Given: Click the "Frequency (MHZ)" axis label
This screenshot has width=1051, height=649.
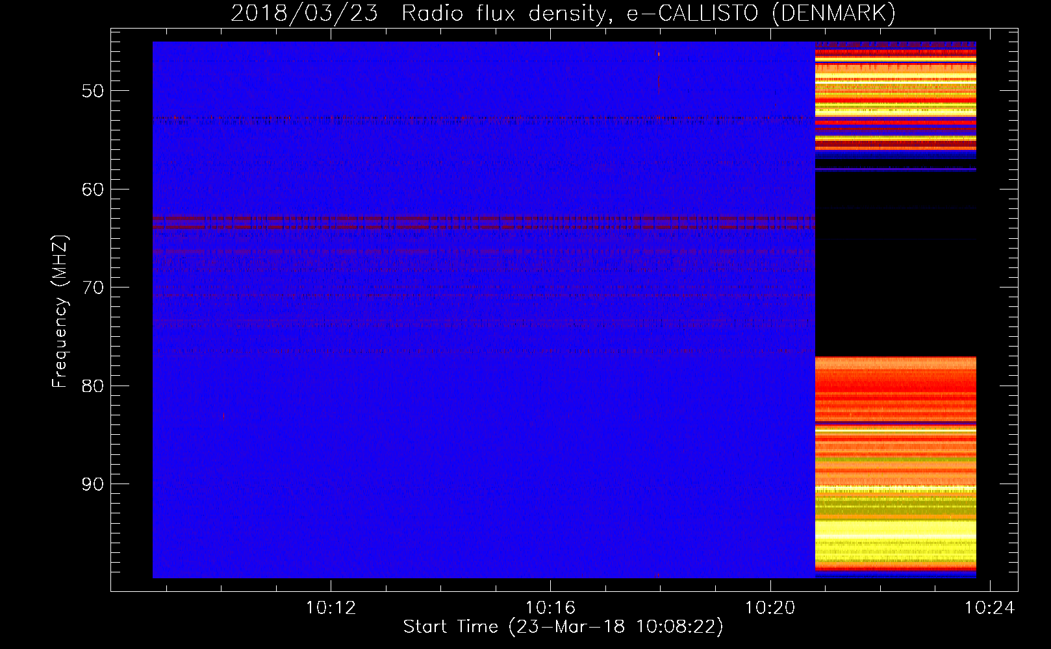Looking at the screenshot, I should point(60,312).
